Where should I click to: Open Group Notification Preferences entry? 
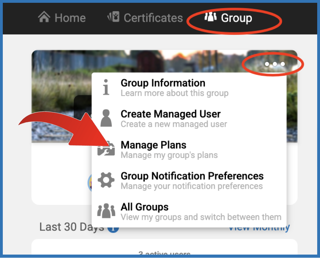point(192,176)
